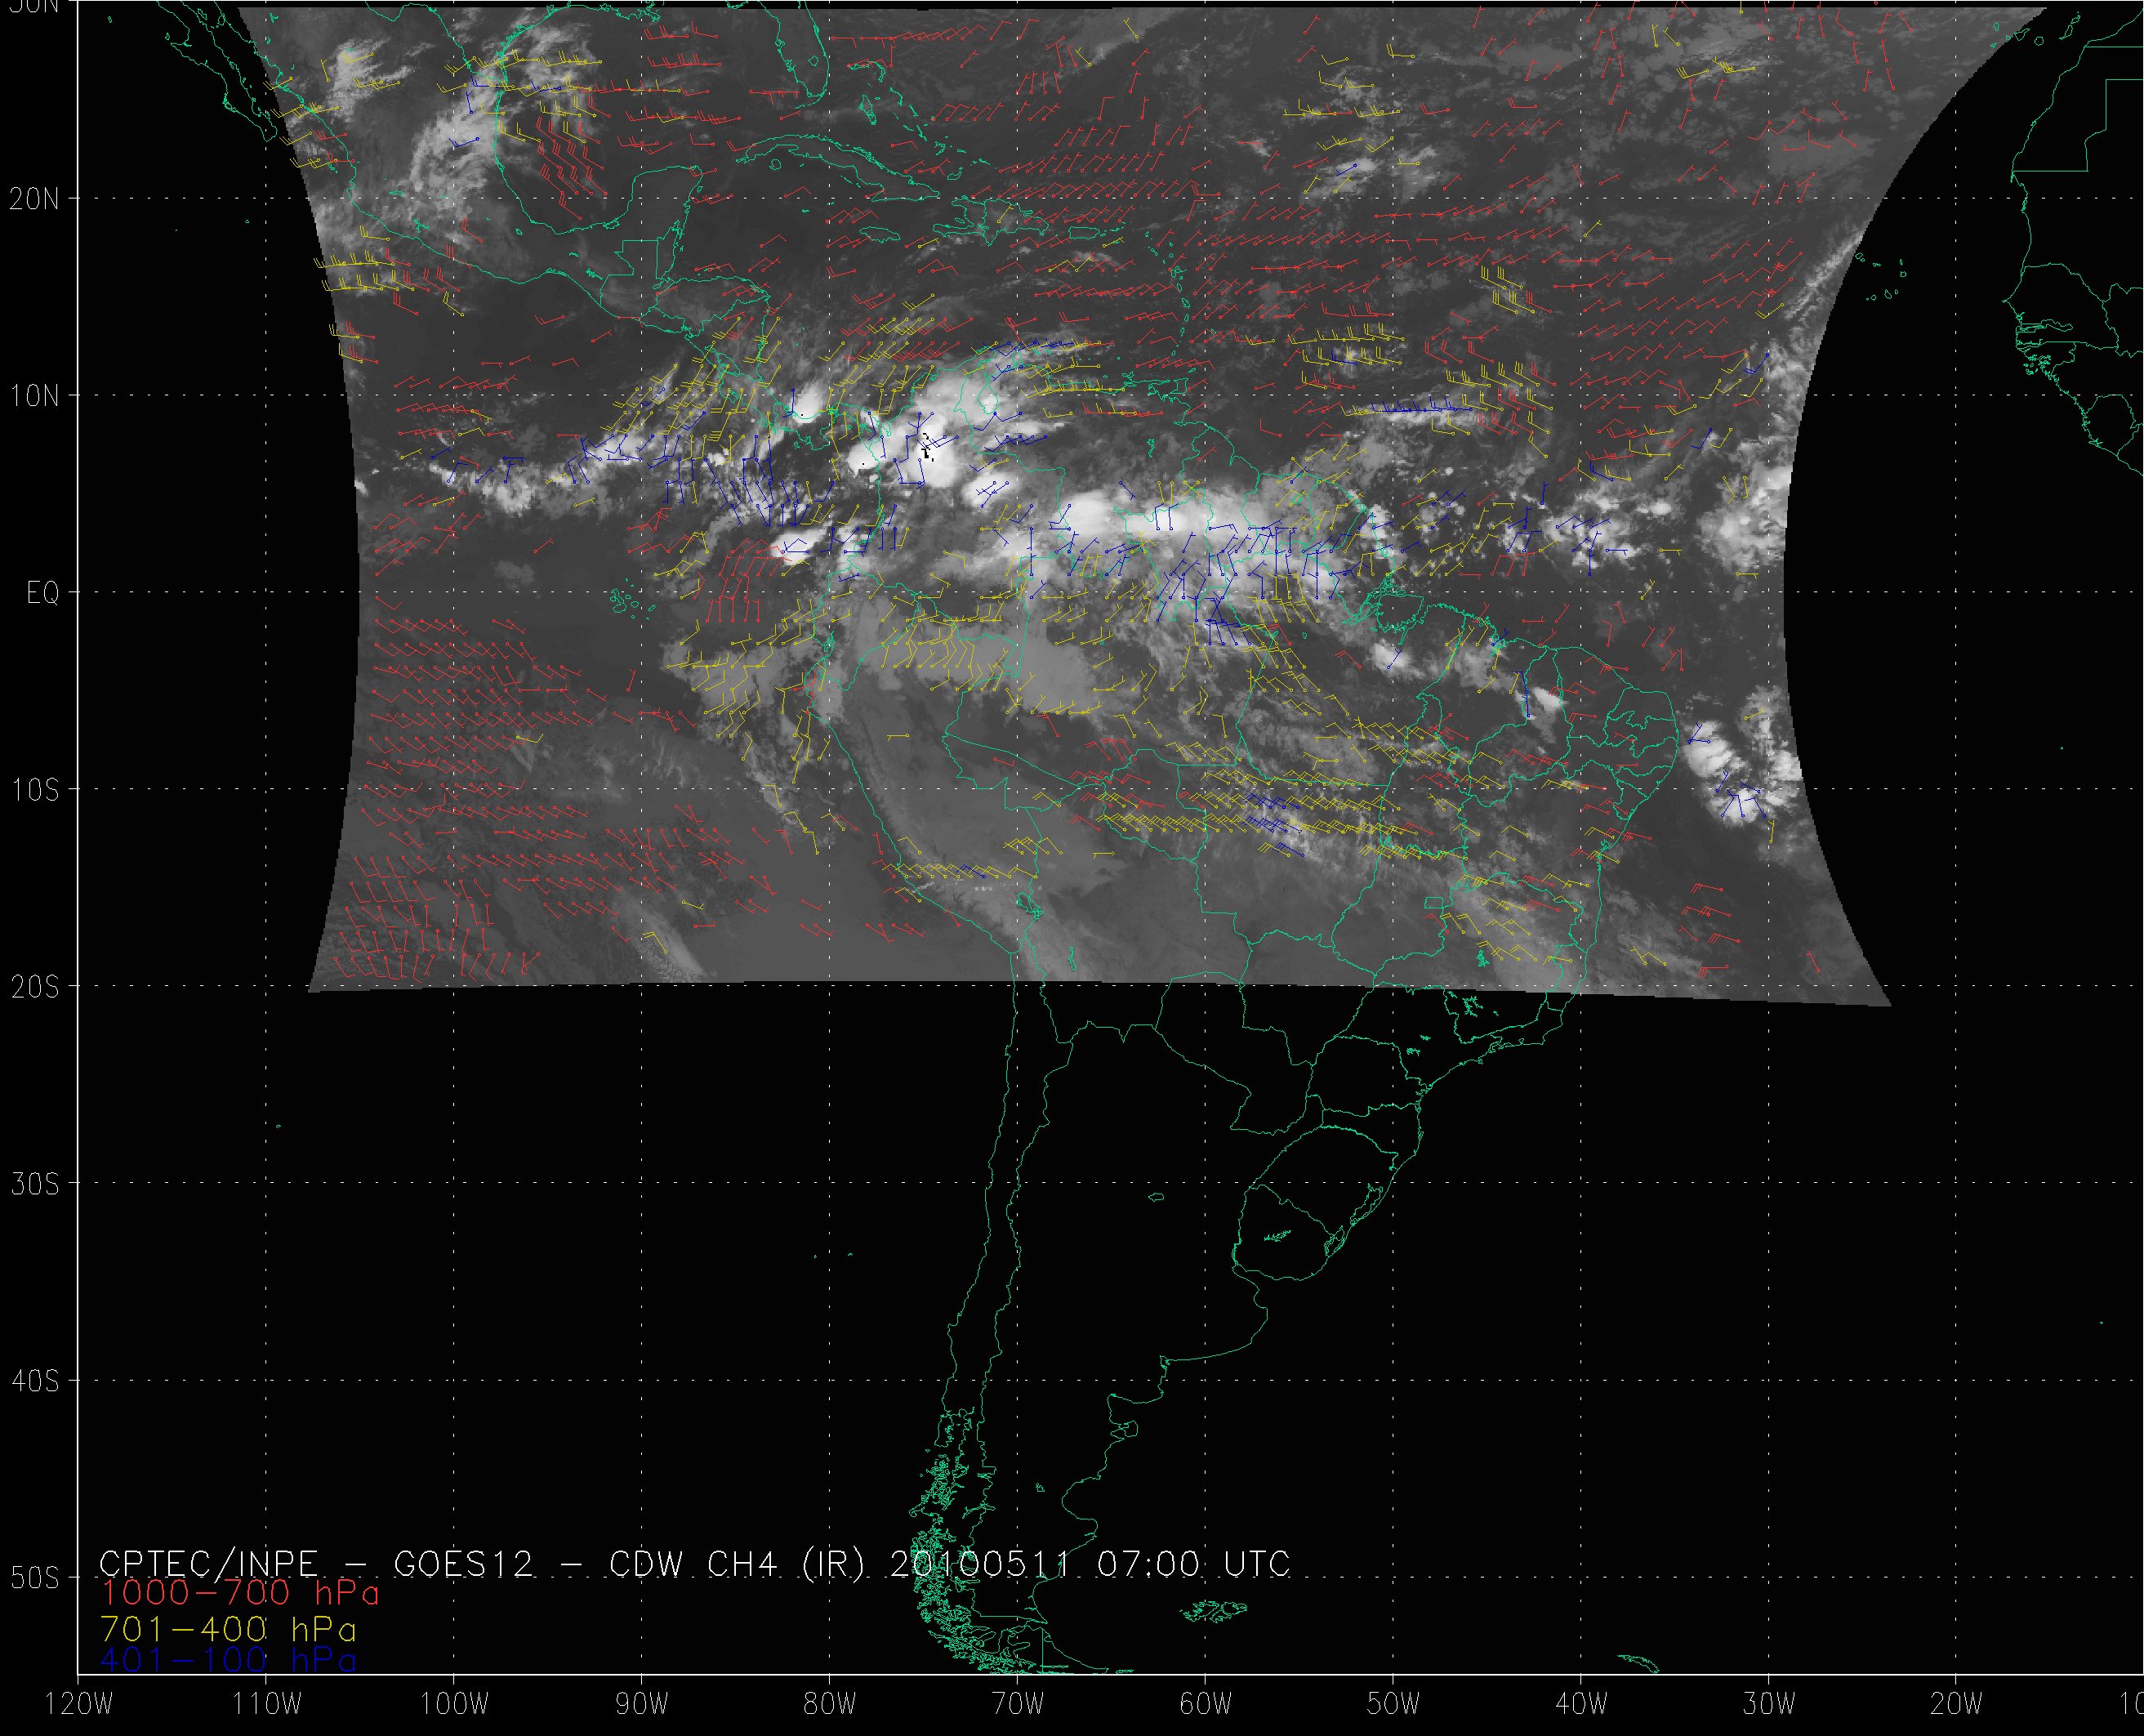
Task: Click the 20N latitude axis label
Action: click(x=35, y=199)
